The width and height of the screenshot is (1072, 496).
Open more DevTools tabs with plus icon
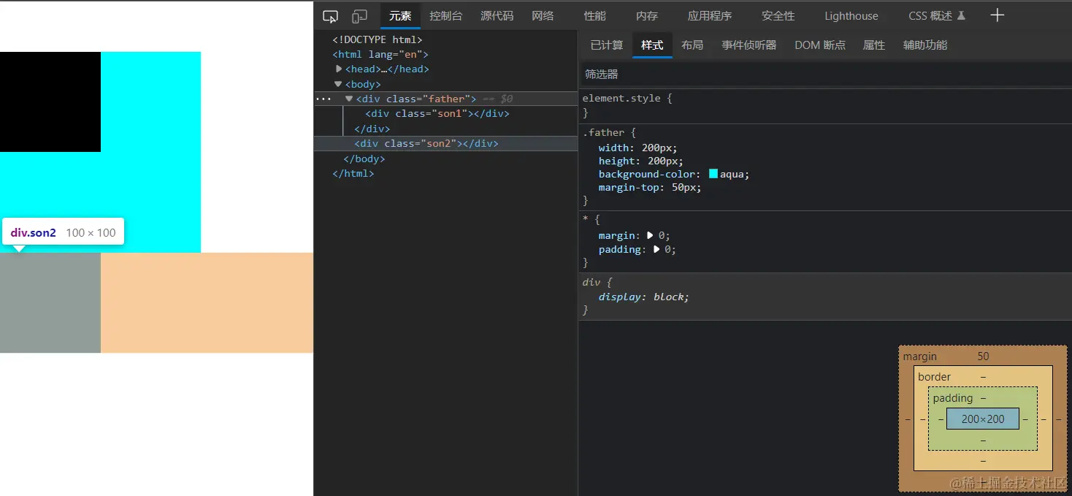click(x=998, y=15)
